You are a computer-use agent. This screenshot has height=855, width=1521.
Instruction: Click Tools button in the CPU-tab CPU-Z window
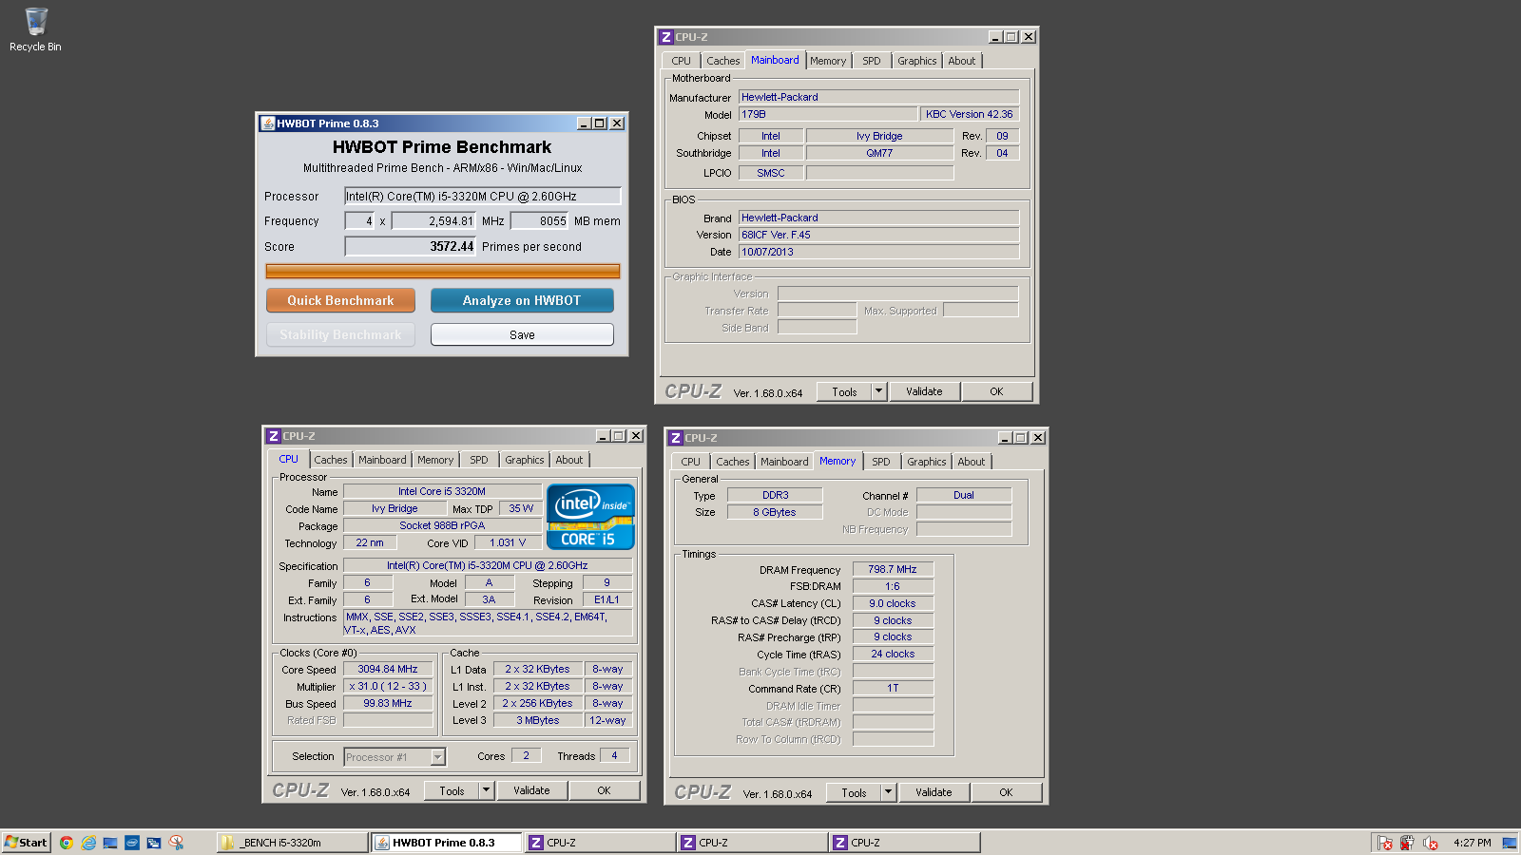[x=452, y=790]
